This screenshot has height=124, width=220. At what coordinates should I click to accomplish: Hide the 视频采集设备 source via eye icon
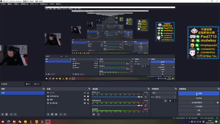pos(85,96)
